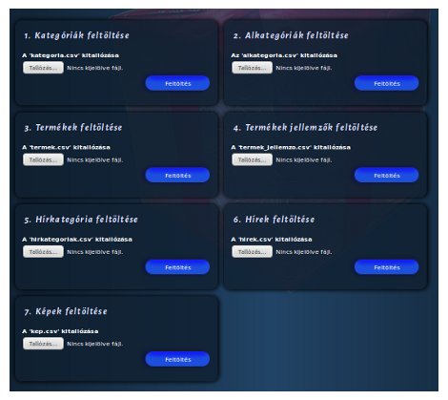Upload product attributes via Feltöltés button
This screenshot has width=448, height=400.
(x=387, y=176)
